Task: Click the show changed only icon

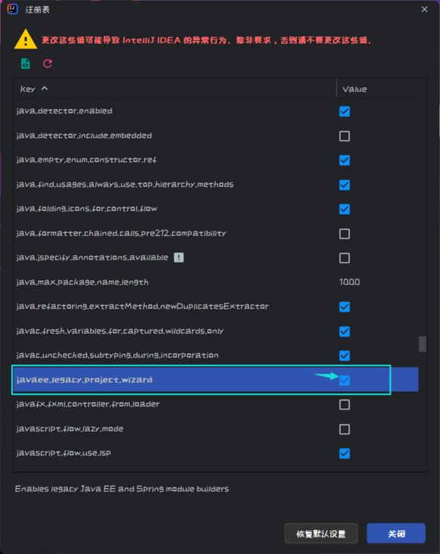Action: click(26, 64)
